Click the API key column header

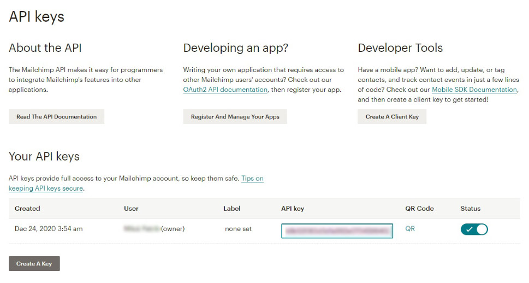pos(293,208)
